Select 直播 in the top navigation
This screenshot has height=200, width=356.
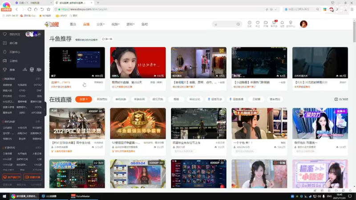tap(86, 24)
